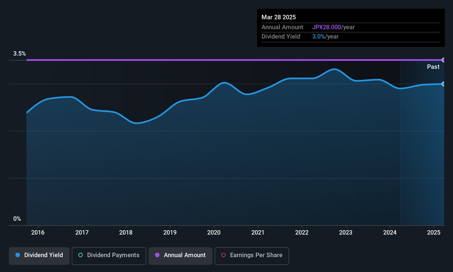Toggle the Annual Amount legend button
This screenshot has height=272, width=453.
click(180, 255)
